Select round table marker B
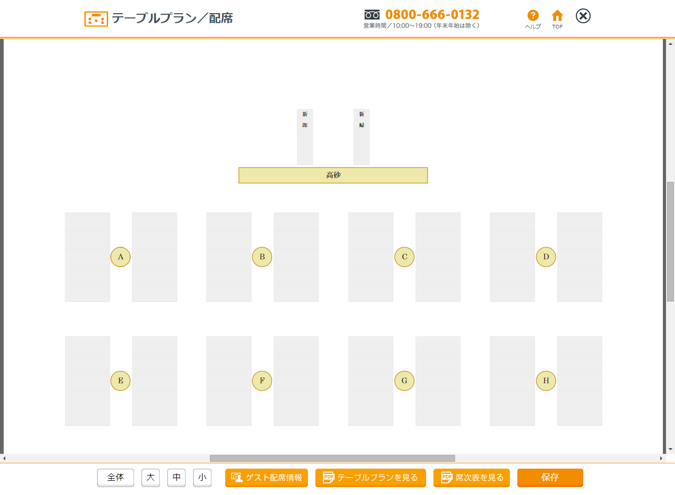Viewport: 675px width, 495px height. point(262,257)
